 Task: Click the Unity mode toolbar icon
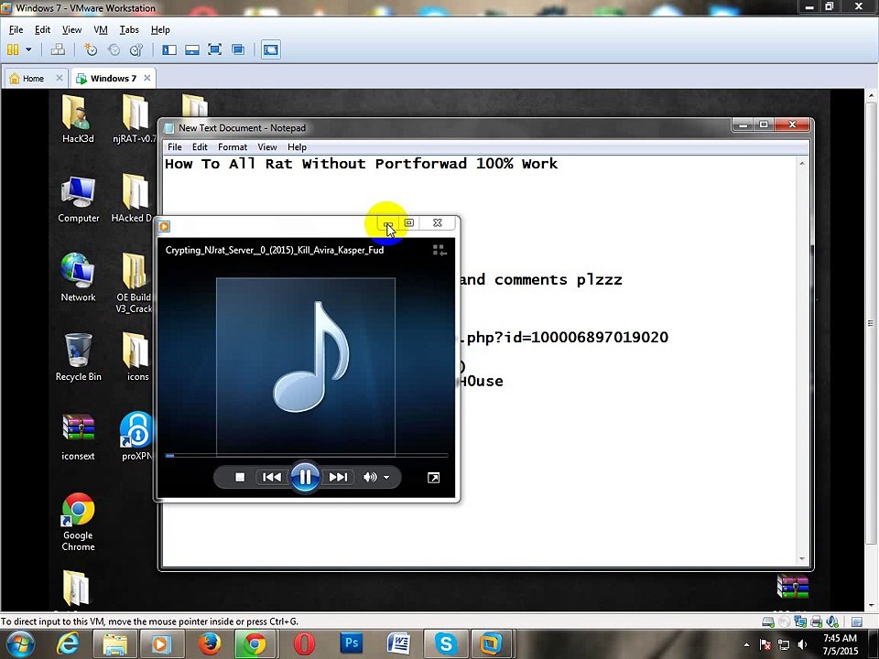(238, 49)
